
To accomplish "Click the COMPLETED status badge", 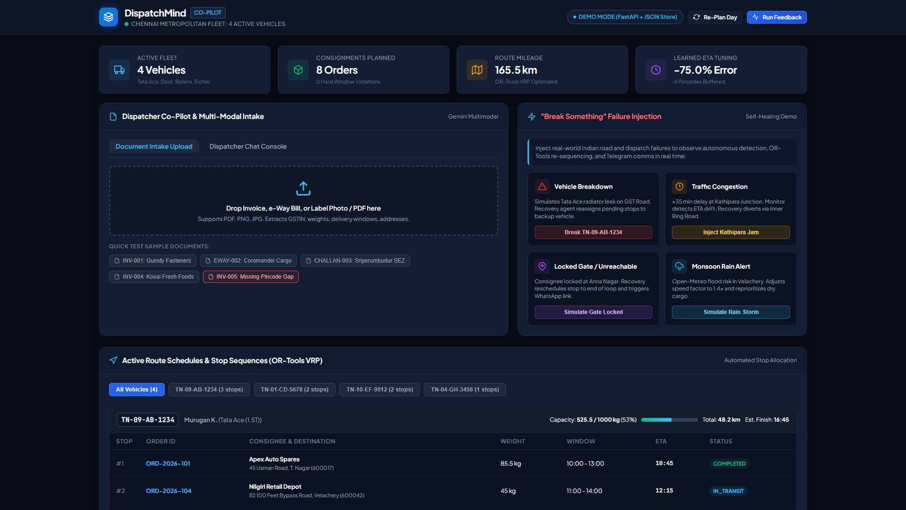I will pos(729,464).
